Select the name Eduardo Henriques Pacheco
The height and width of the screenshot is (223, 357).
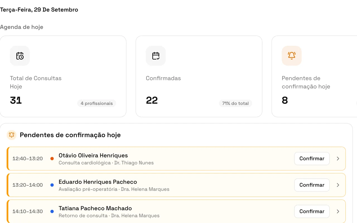tap(98, 182)
